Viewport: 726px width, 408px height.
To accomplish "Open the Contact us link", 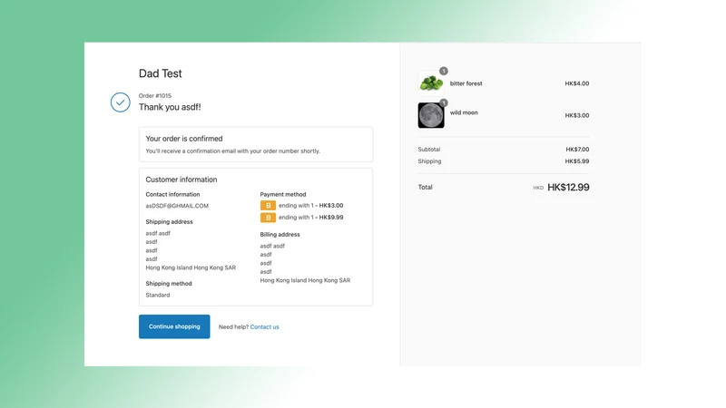I will point(264,327).
